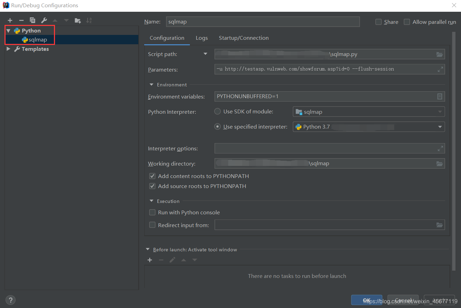
Task: Open help with the question mark button
Action: pos(11,300)
